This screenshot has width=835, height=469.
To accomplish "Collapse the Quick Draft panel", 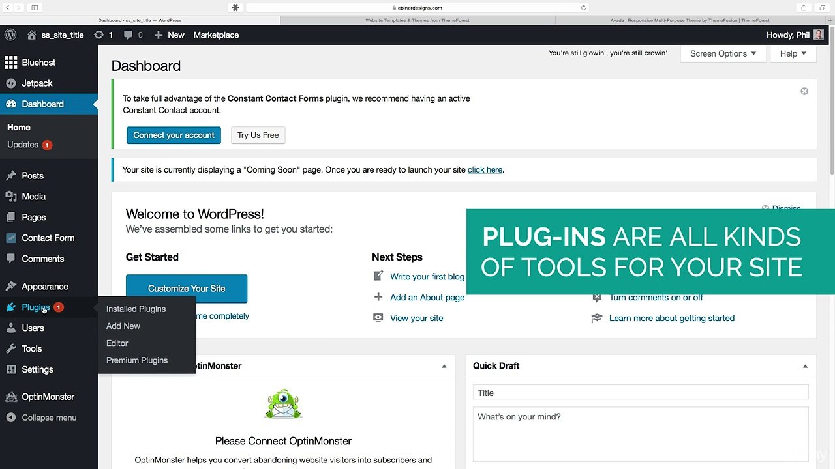I will [x=805, y=366].
